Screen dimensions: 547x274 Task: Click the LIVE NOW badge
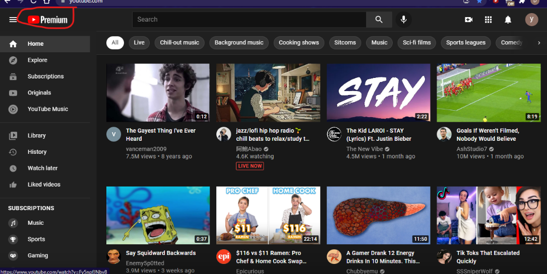(250, 166)
